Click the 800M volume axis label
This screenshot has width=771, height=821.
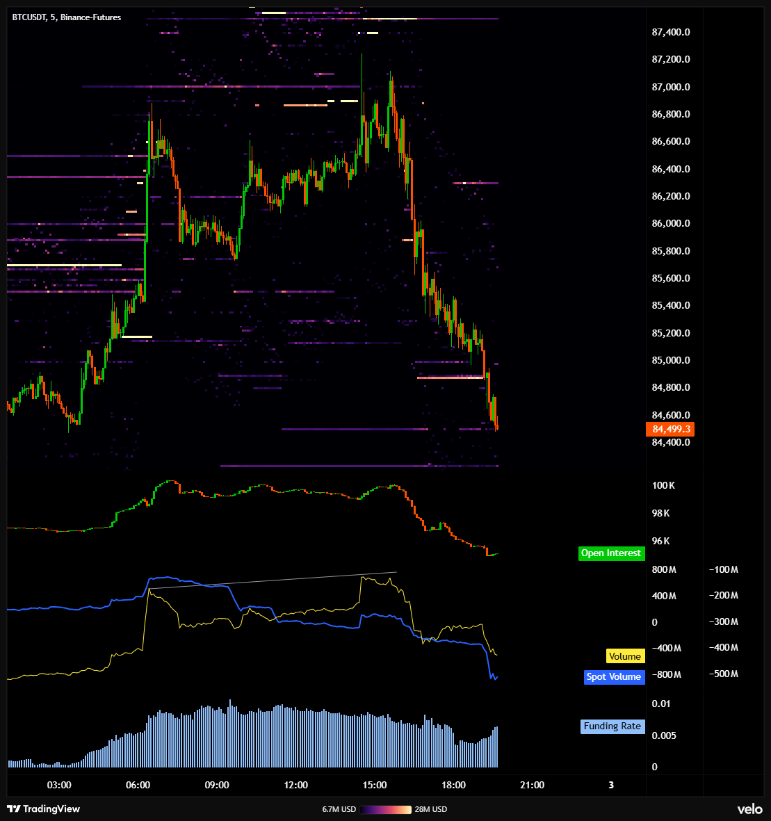pos(664,569)
